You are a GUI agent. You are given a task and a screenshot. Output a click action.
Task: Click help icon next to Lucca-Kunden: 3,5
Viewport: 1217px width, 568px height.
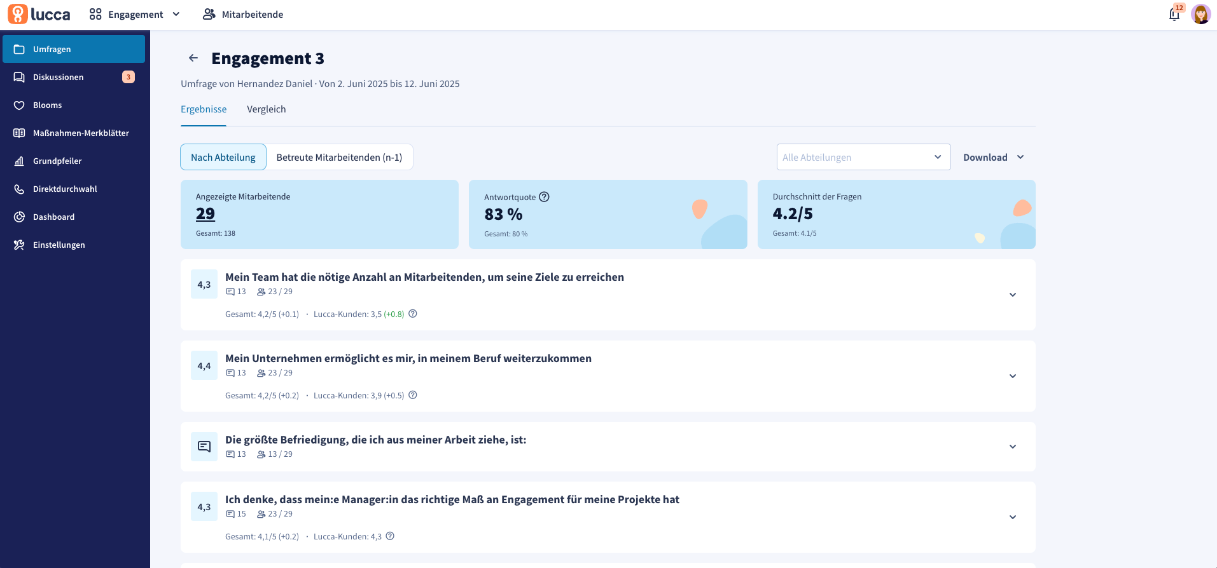(x=413, y=314)
